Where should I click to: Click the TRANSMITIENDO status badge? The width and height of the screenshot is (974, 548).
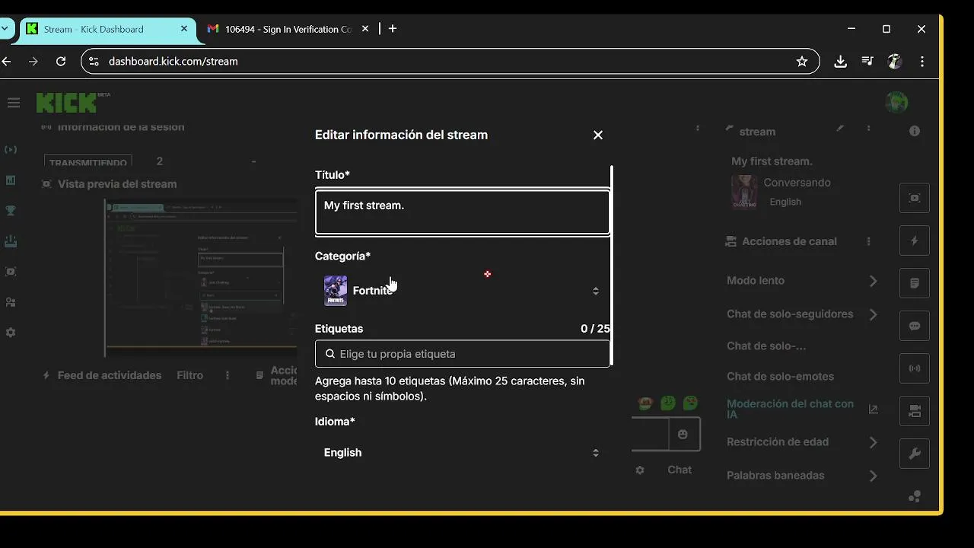tap(88, 161)
